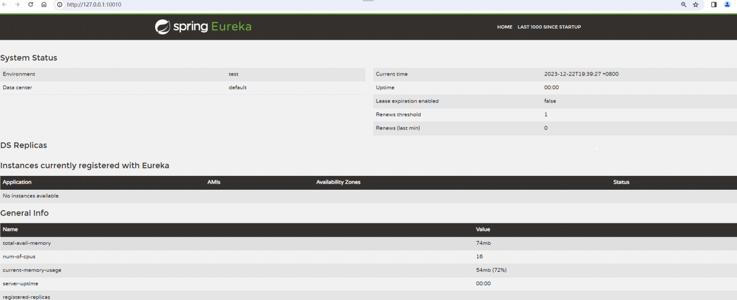Reload the page with refresh icon
This screenshot has height=300, width=737.
point(30,4)
